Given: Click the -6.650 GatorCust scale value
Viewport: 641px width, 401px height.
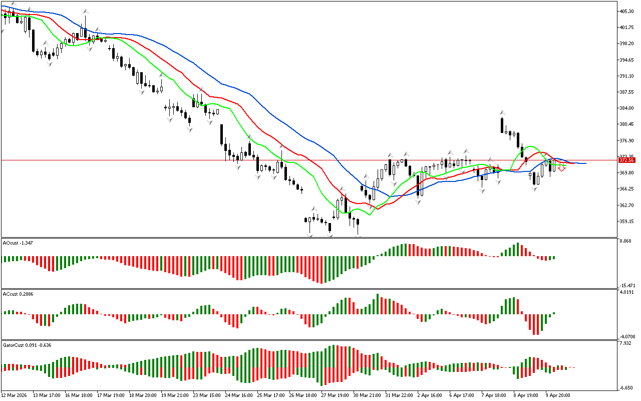Looking at the screenshot, I should coord(626,388).
